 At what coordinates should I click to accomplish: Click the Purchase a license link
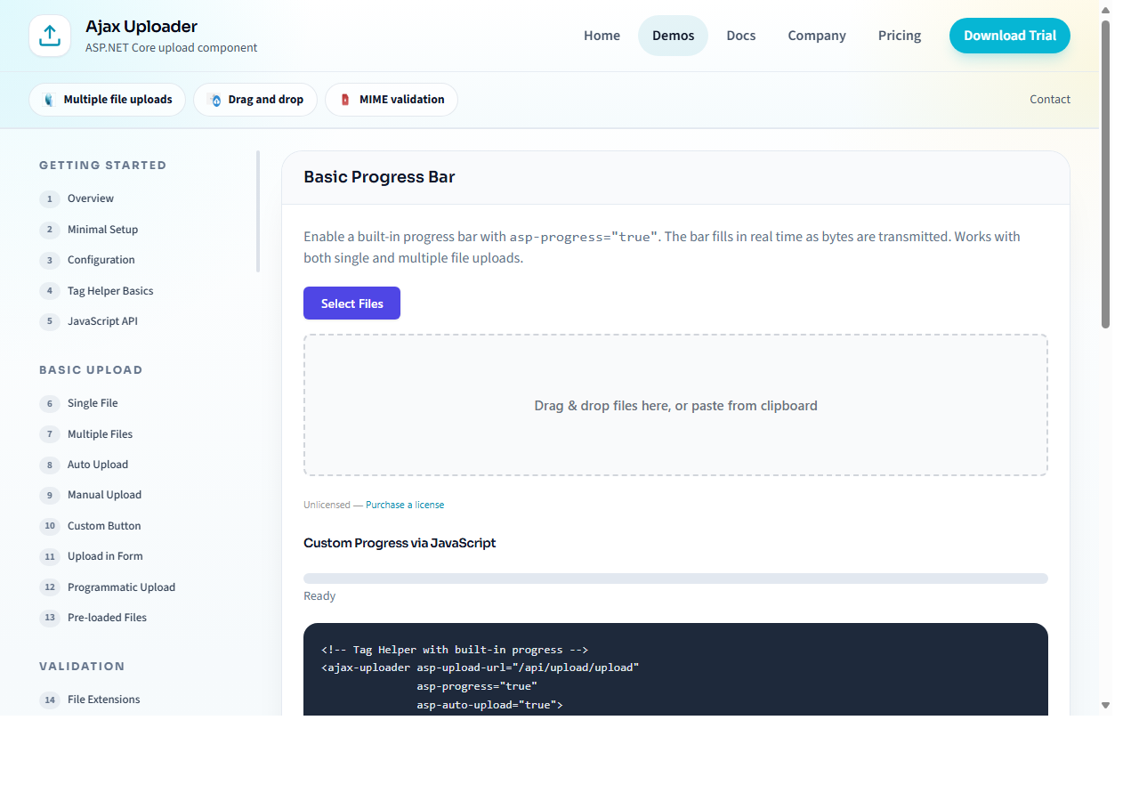405,505
